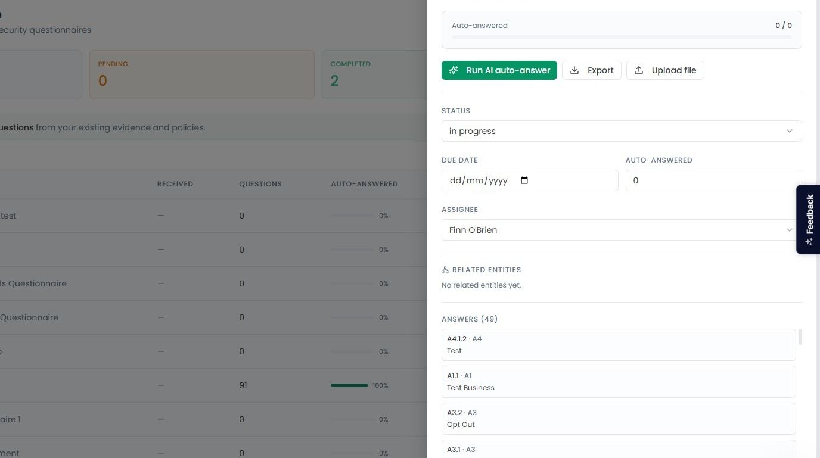820x458 pixels.
Task: Click the Completed stat card
Action: (x=374, y=74)
